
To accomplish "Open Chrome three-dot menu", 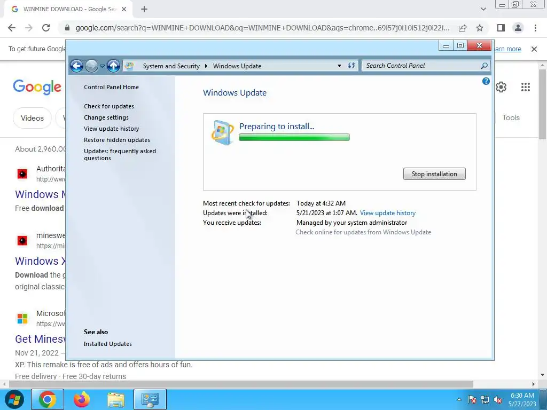I will (535, 28).
